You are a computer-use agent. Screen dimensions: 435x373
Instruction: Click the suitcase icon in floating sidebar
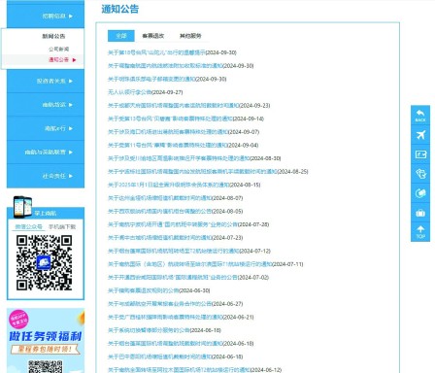point(420,213)
